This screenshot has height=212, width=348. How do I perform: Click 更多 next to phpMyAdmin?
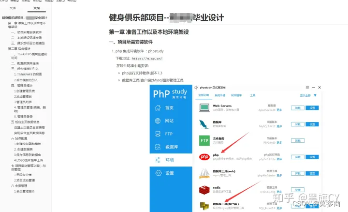tap(279, 175)
